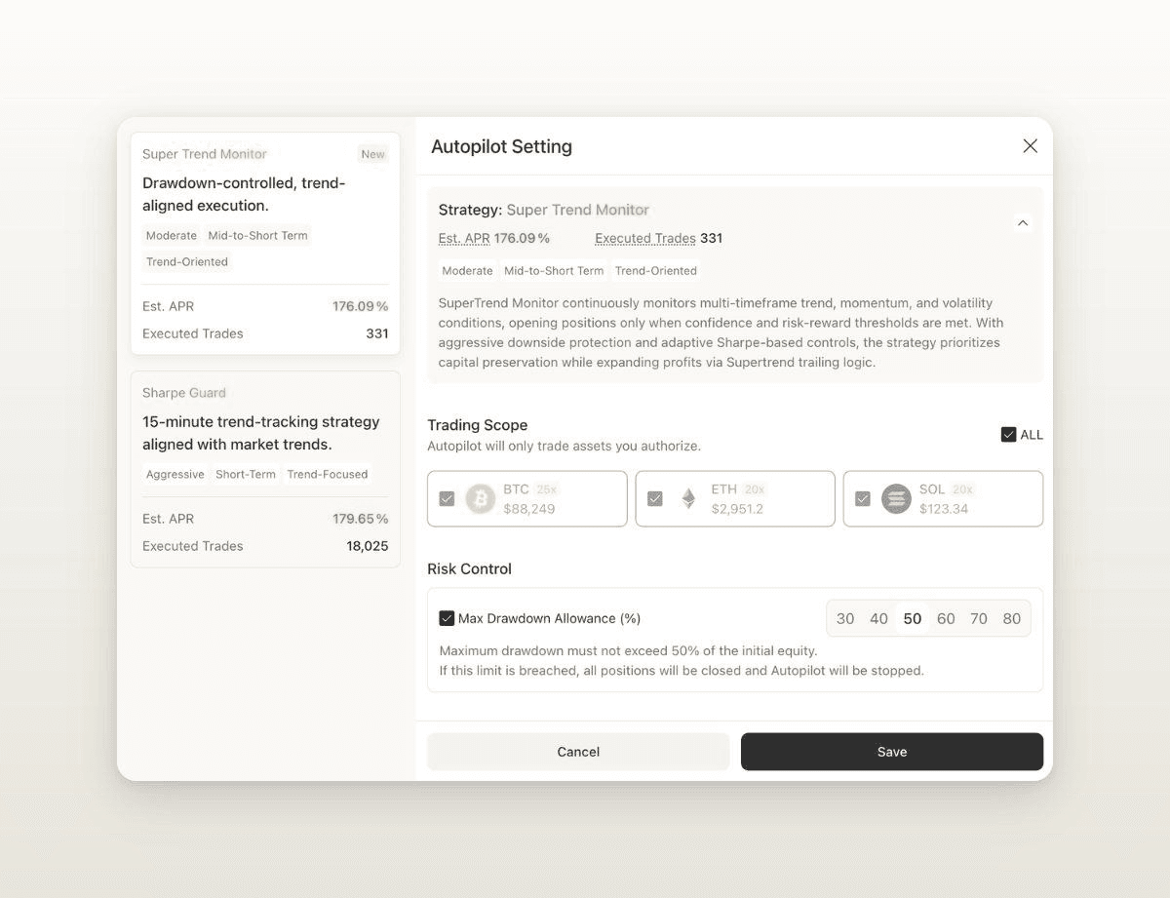Switch to the Sharpe Guard strategy card
Viewport: 1170px width, 898px height.
pos(265,468)
